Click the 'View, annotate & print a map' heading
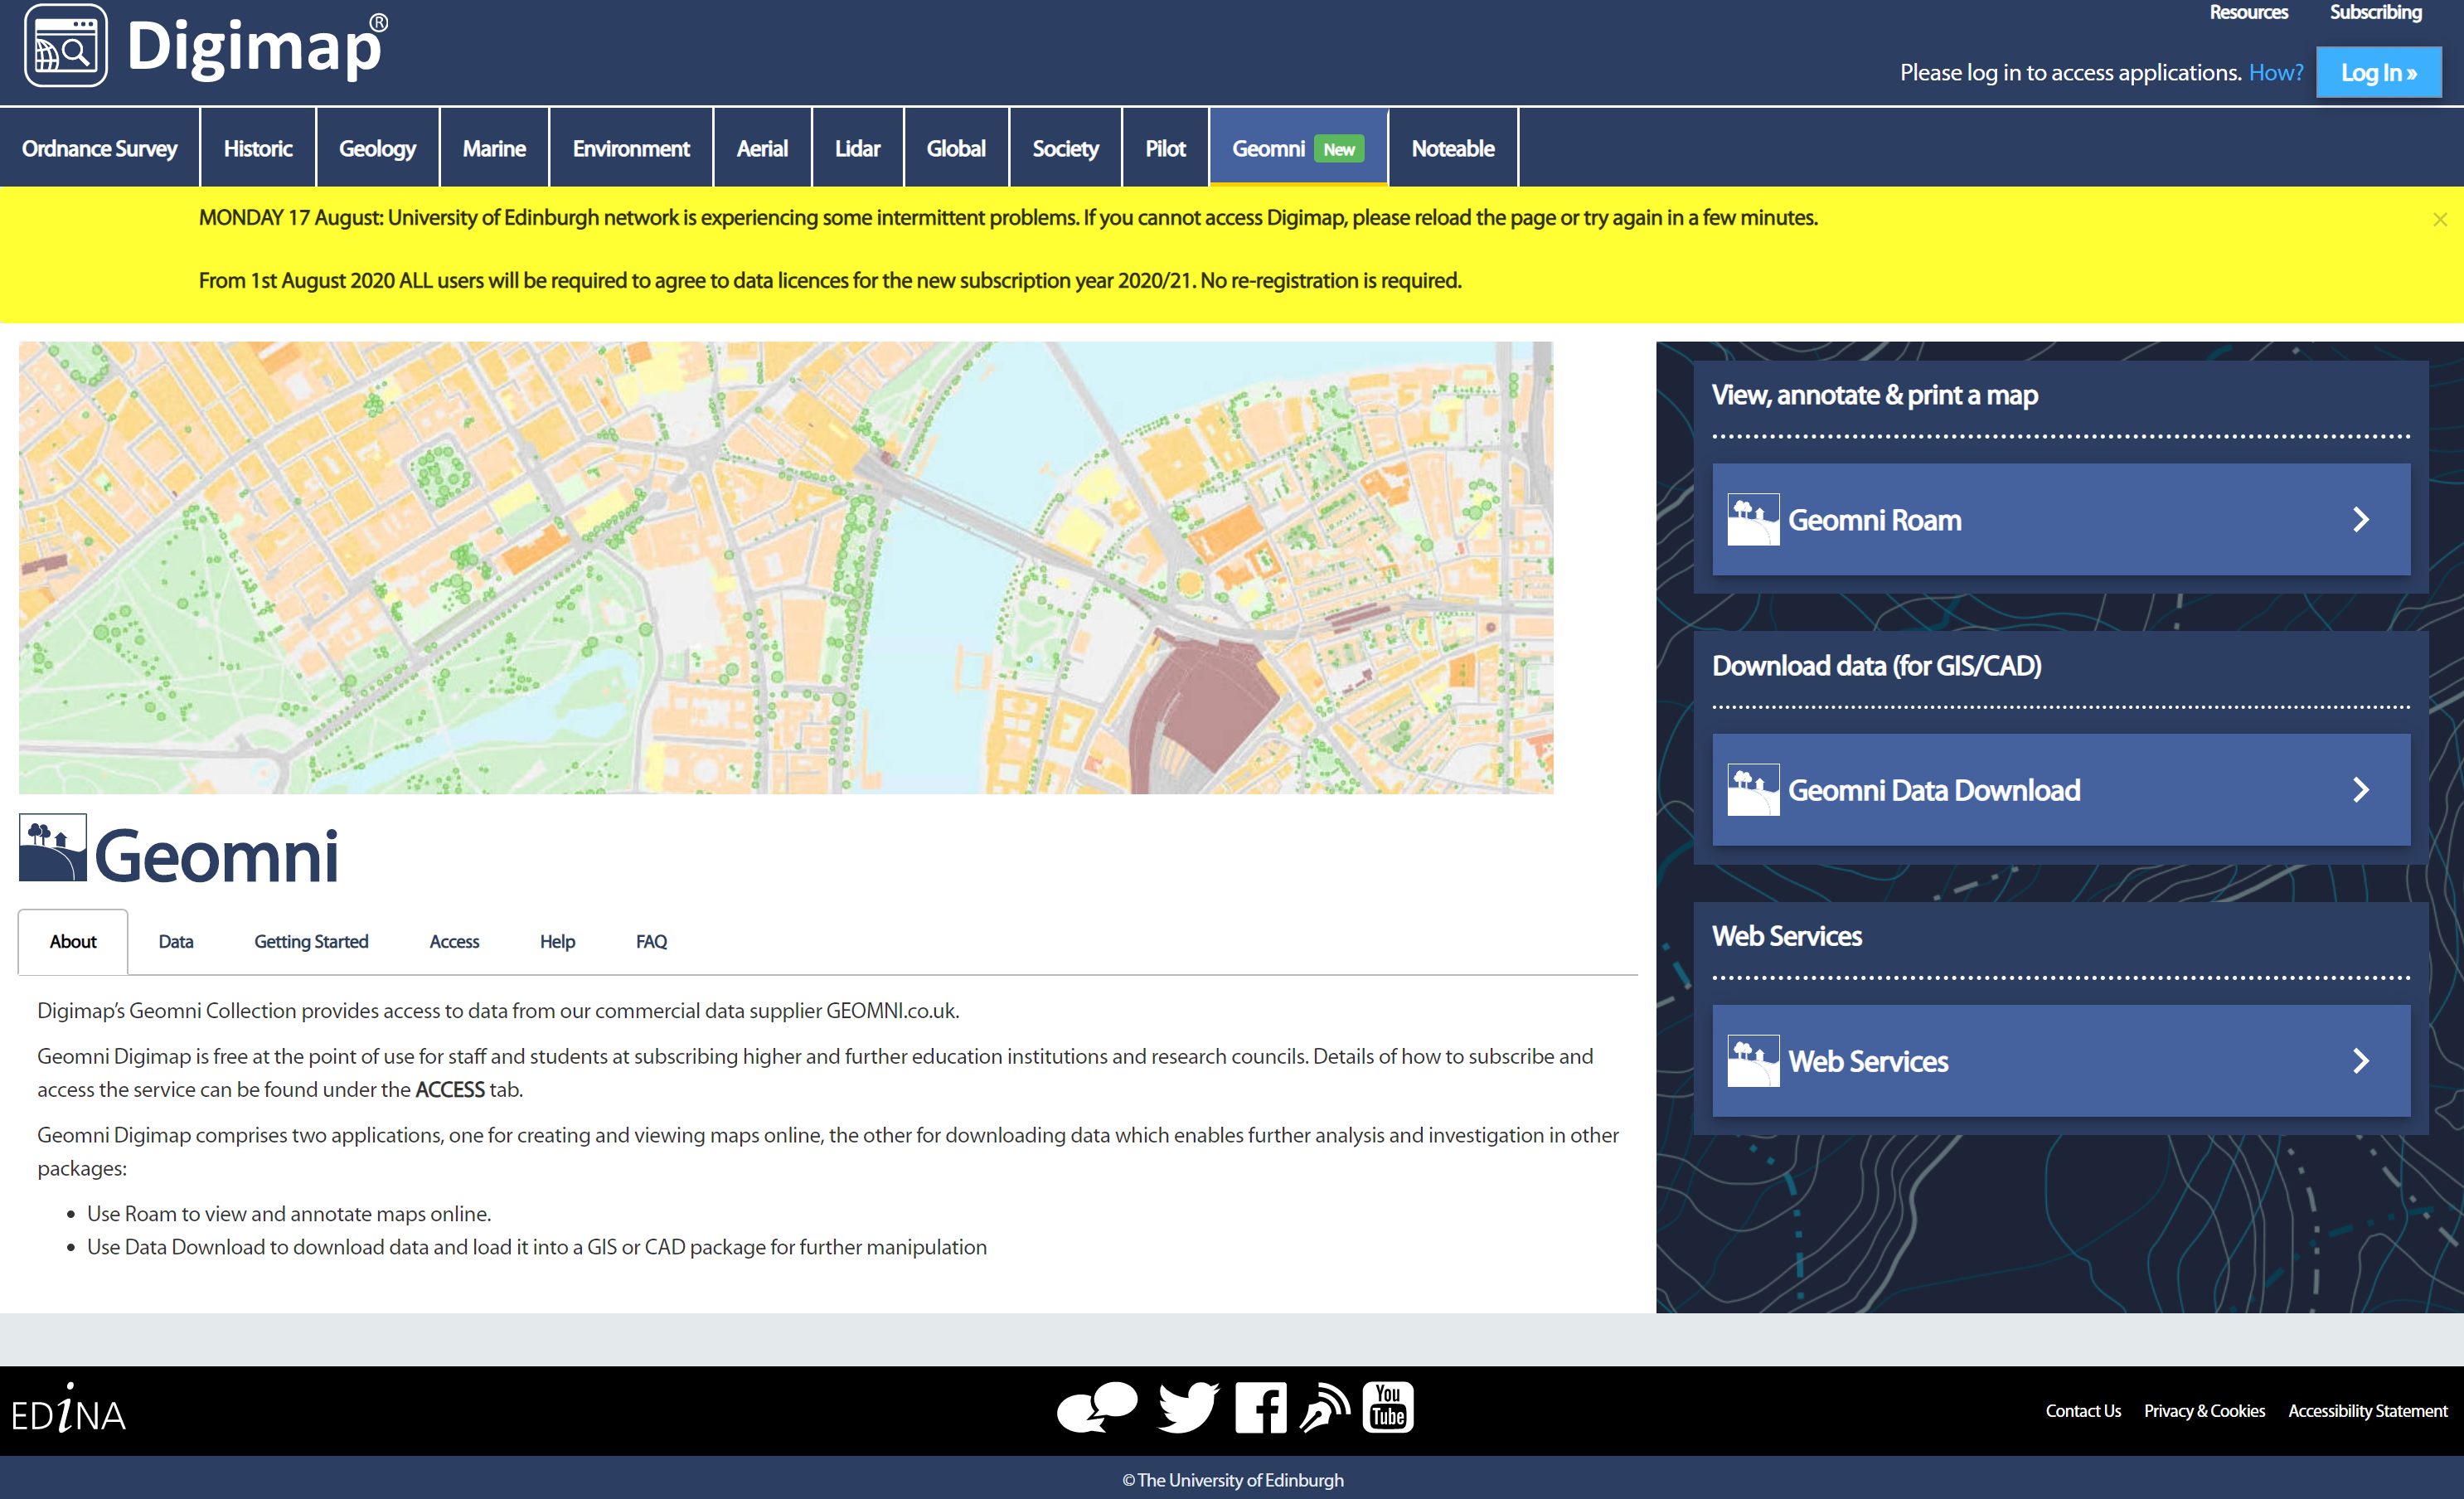The image size is (2464, 1499). point(1874,395)
